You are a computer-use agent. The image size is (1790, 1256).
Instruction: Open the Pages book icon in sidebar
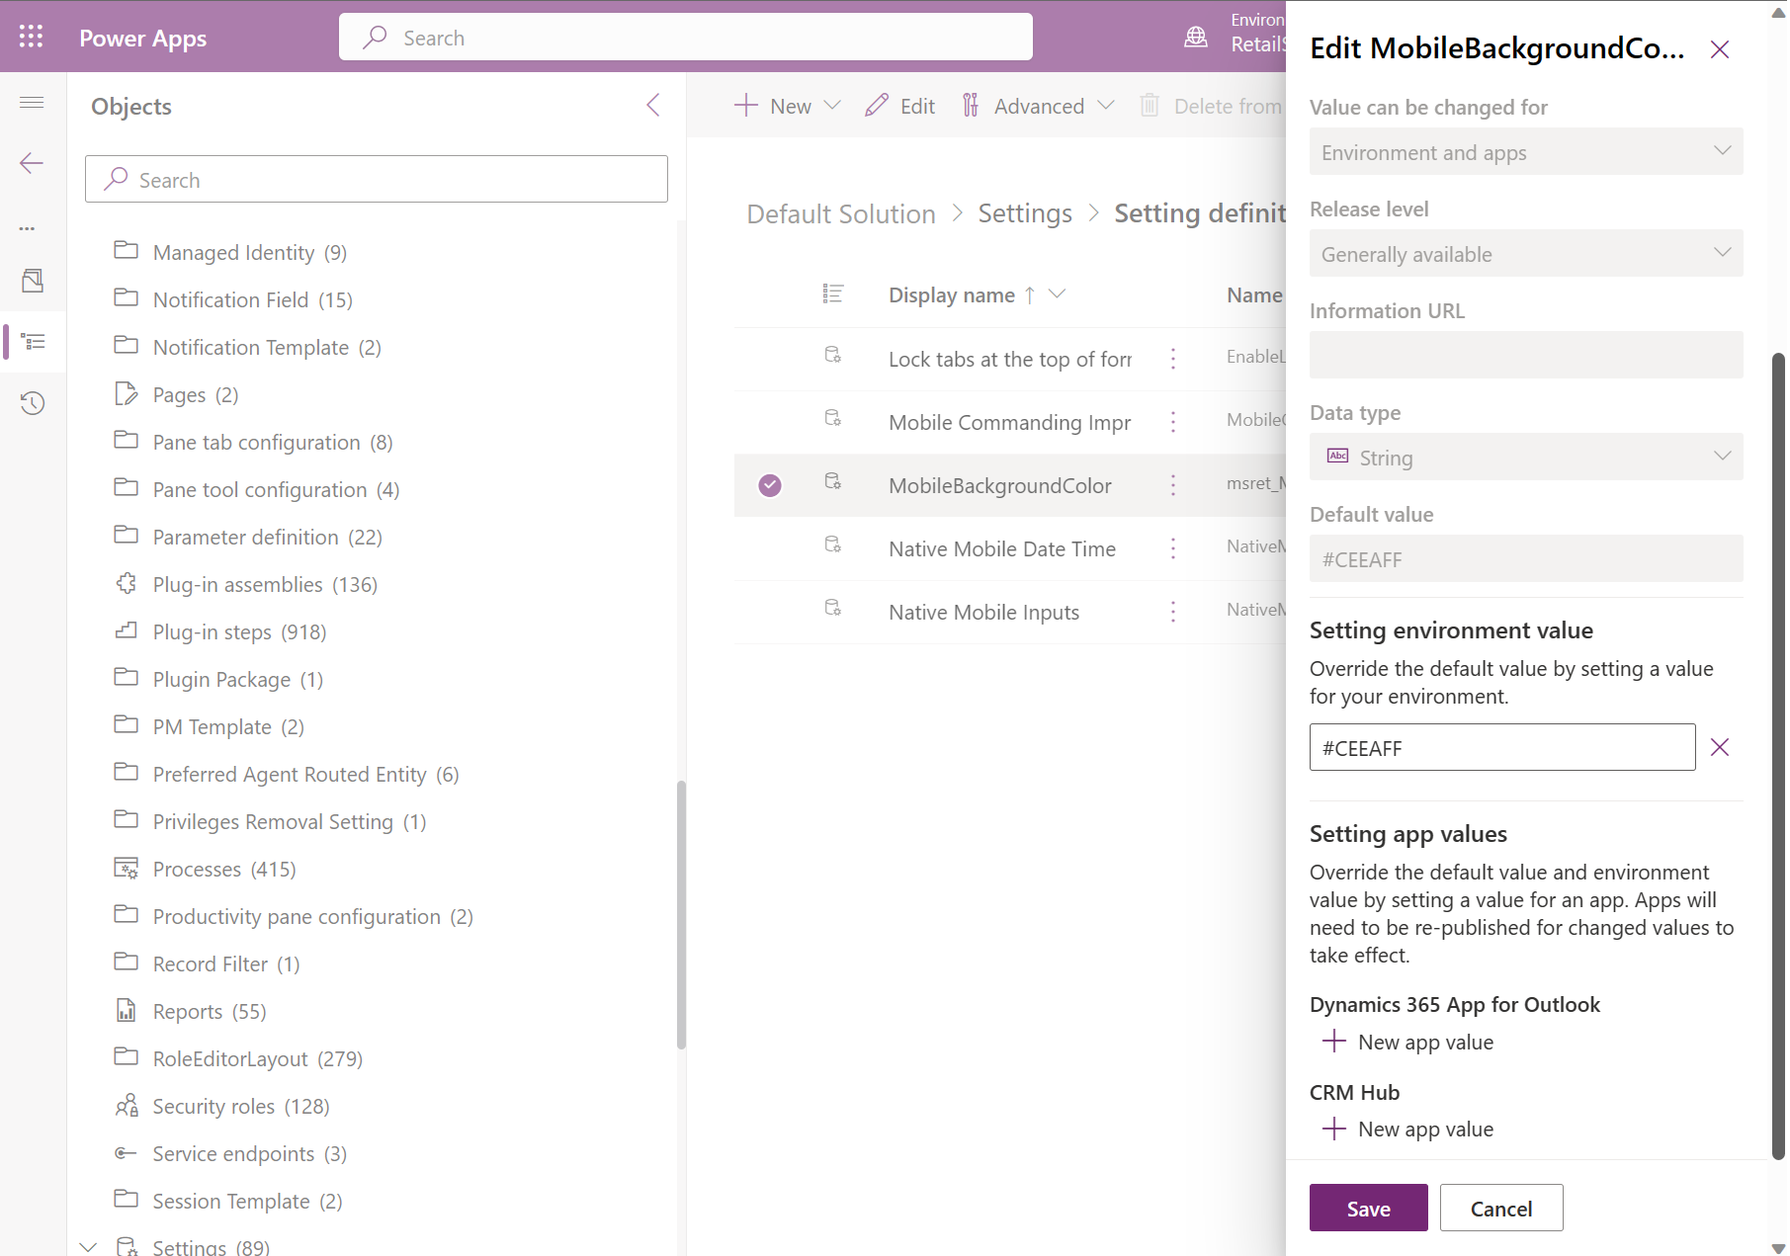[32, 282]
